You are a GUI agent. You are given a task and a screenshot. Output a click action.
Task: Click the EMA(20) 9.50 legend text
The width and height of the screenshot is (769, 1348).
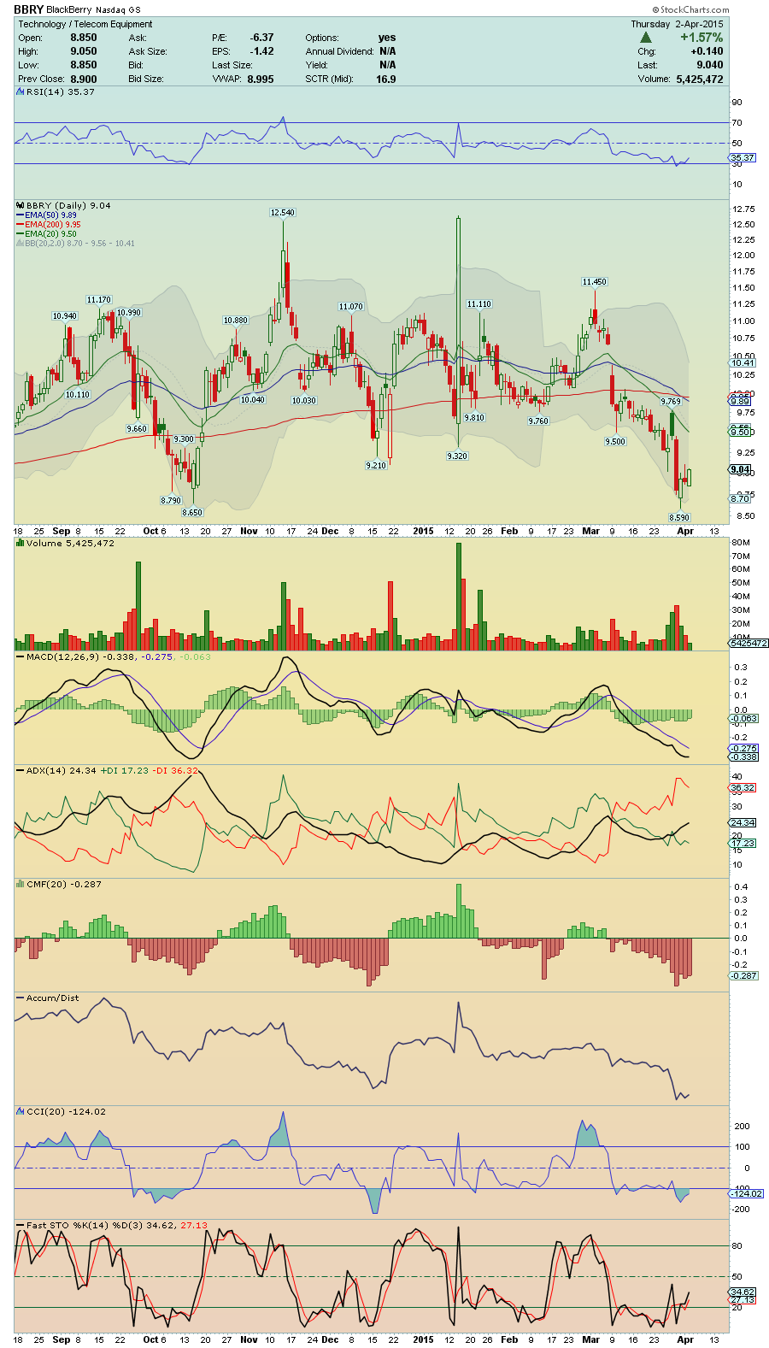tap(51, 234)
